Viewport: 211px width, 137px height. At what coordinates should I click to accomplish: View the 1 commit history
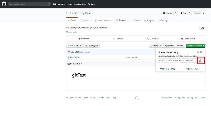pyautogui.click(x=84, y=39)
